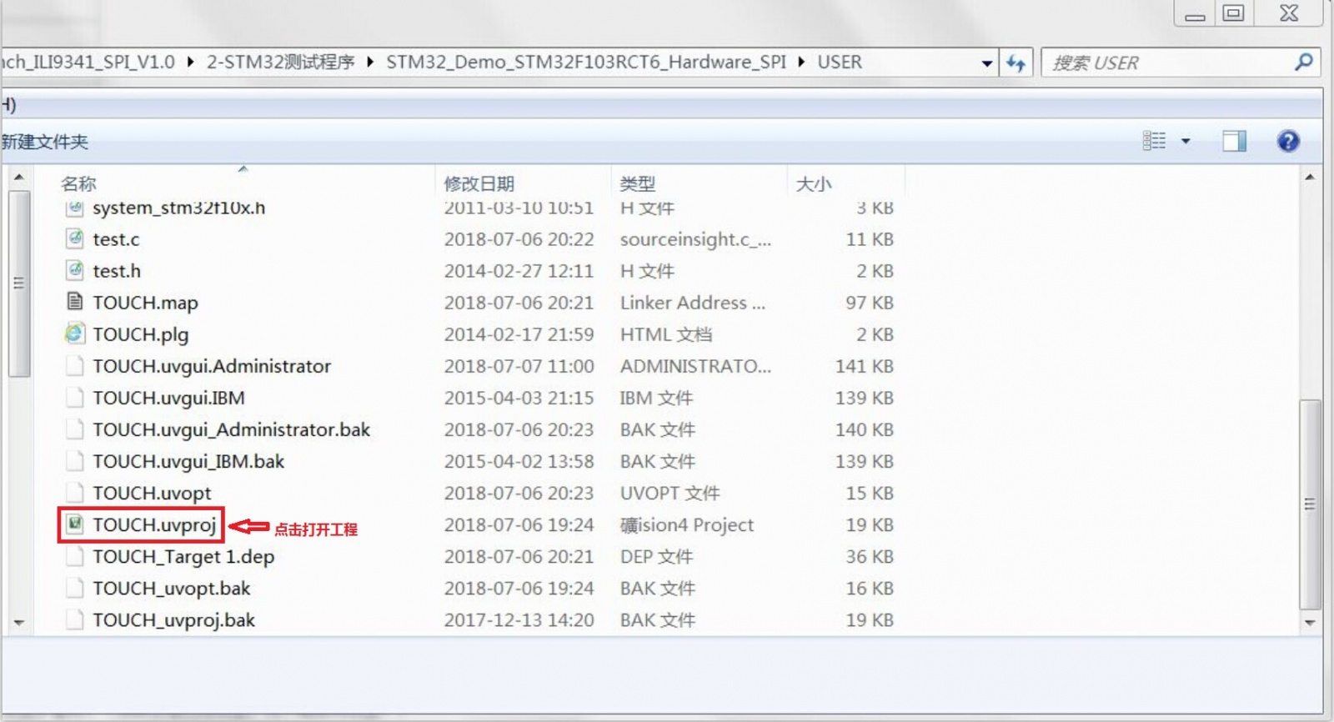Click the 新建文件夹 button
The height and width of the screenshot is (722, 1334).
click(x=45, y=142)
